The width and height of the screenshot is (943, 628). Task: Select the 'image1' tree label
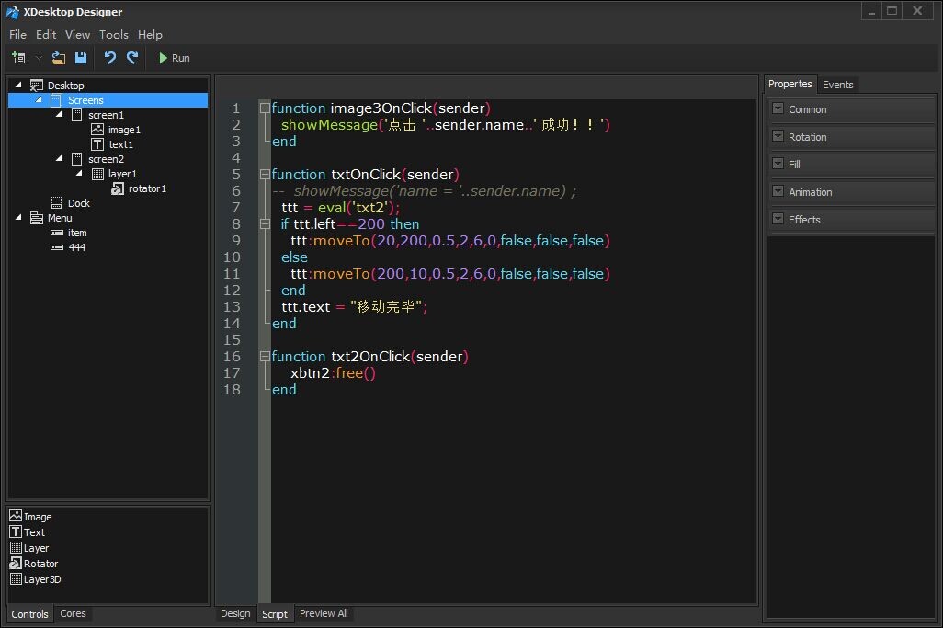tap(124, 130)
